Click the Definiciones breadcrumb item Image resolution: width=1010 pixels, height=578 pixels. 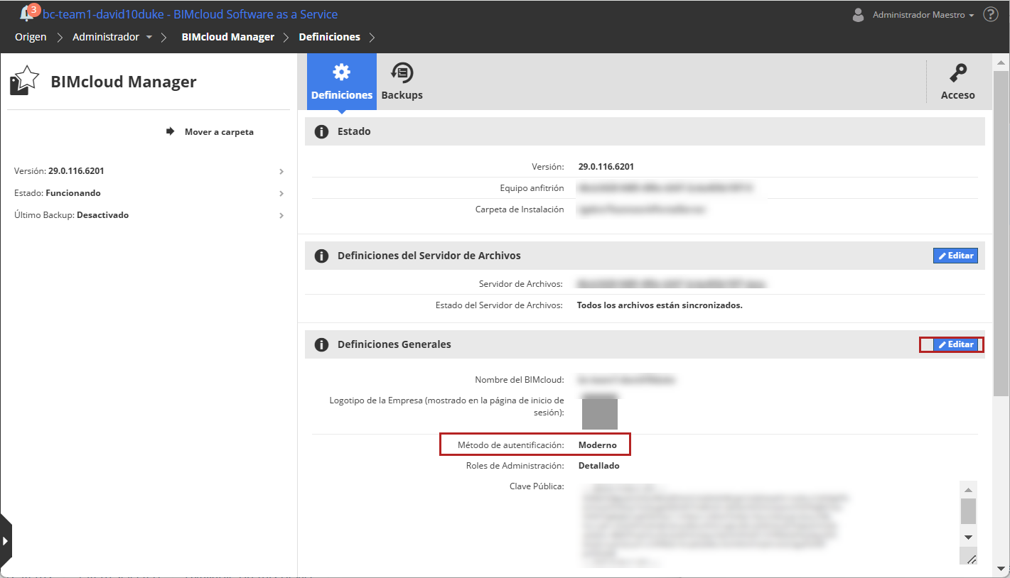coord(329,37)
